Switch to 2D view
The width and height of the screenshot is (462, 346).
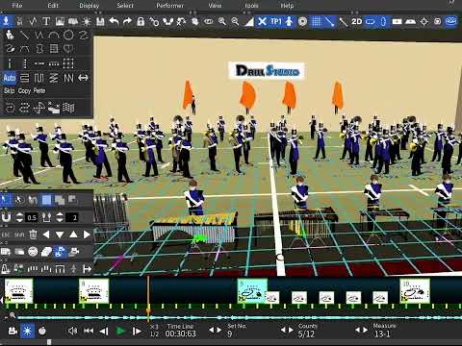coord(357,21)
